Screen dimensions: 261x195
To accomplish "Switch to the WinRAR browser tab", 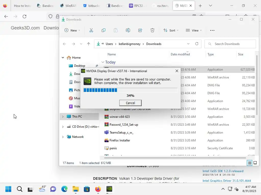I will [x=68, y=6].
